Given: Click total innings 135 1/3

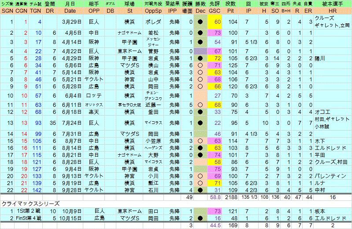Looking at the screenshot, I should [x=249, y=197].
